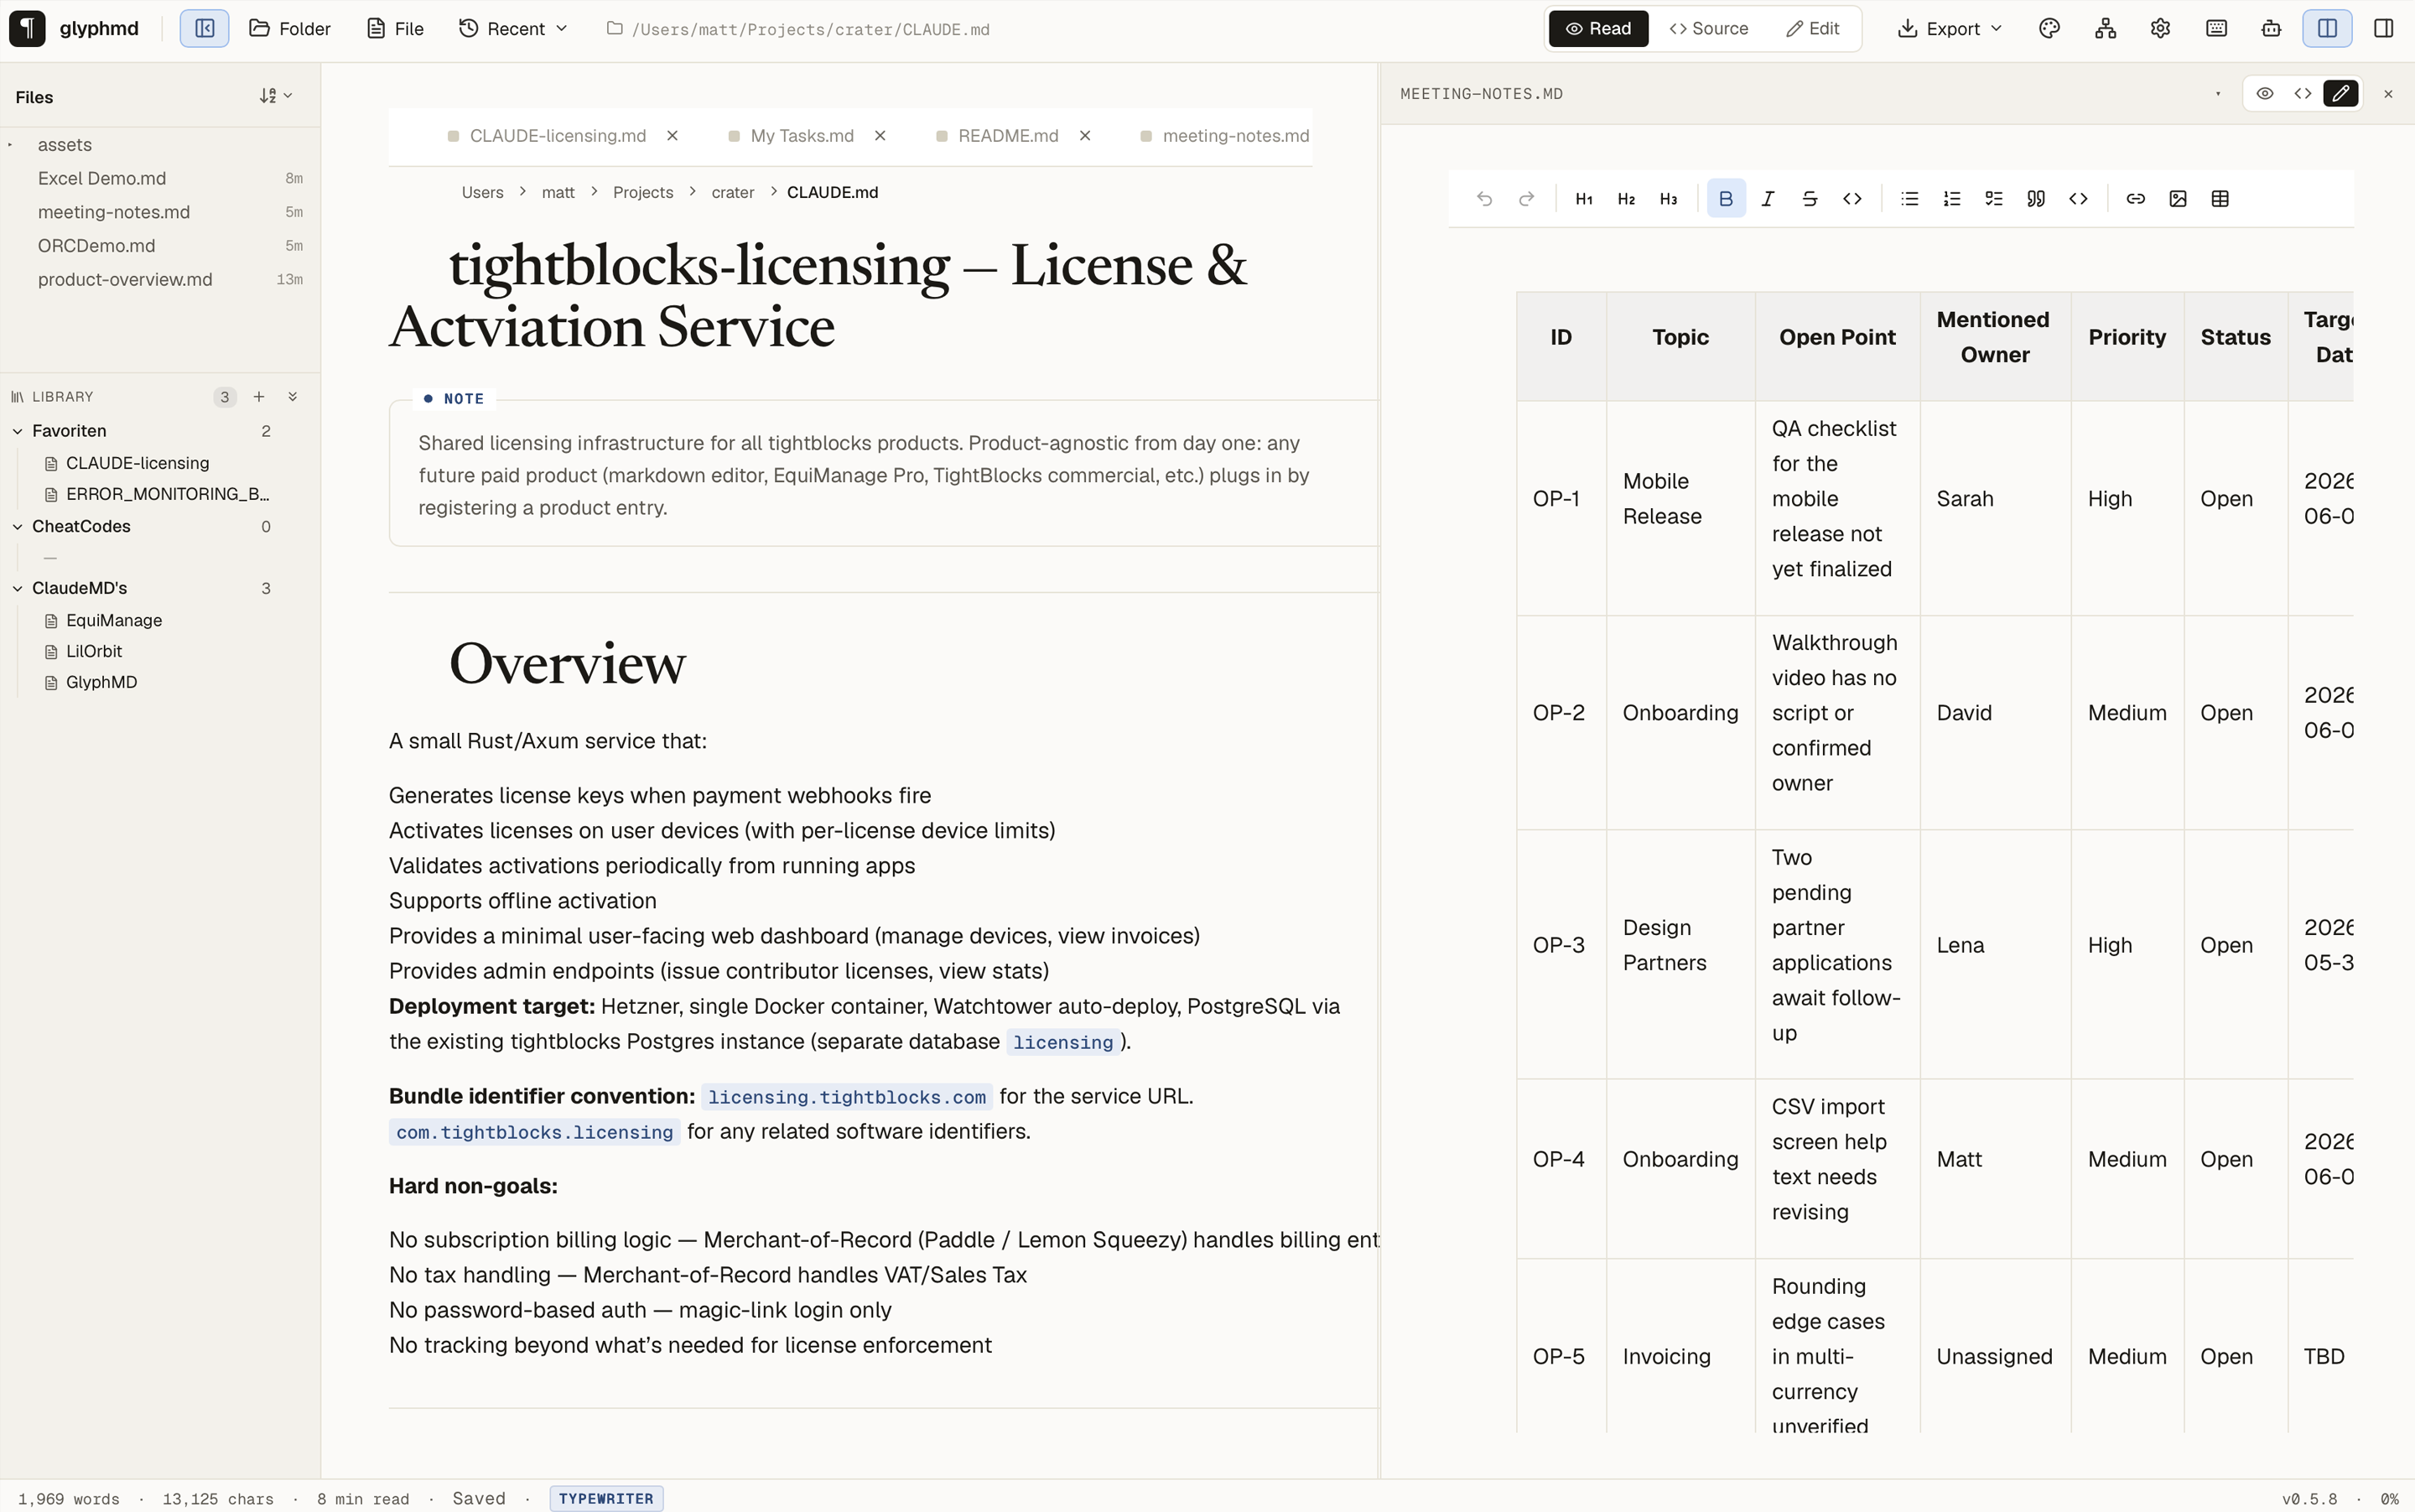Viewport: 2415px width, 1512px height.
Task: Open the EquiManage library document
Action: [113, 621]
